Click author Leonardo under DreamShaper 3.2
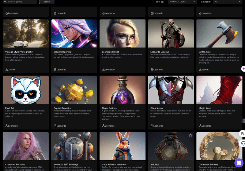 click(x=60, y=69)
